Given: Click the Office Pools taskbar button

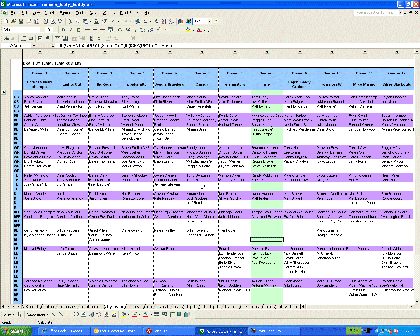Looking at the screenshot, I should 64,331.
